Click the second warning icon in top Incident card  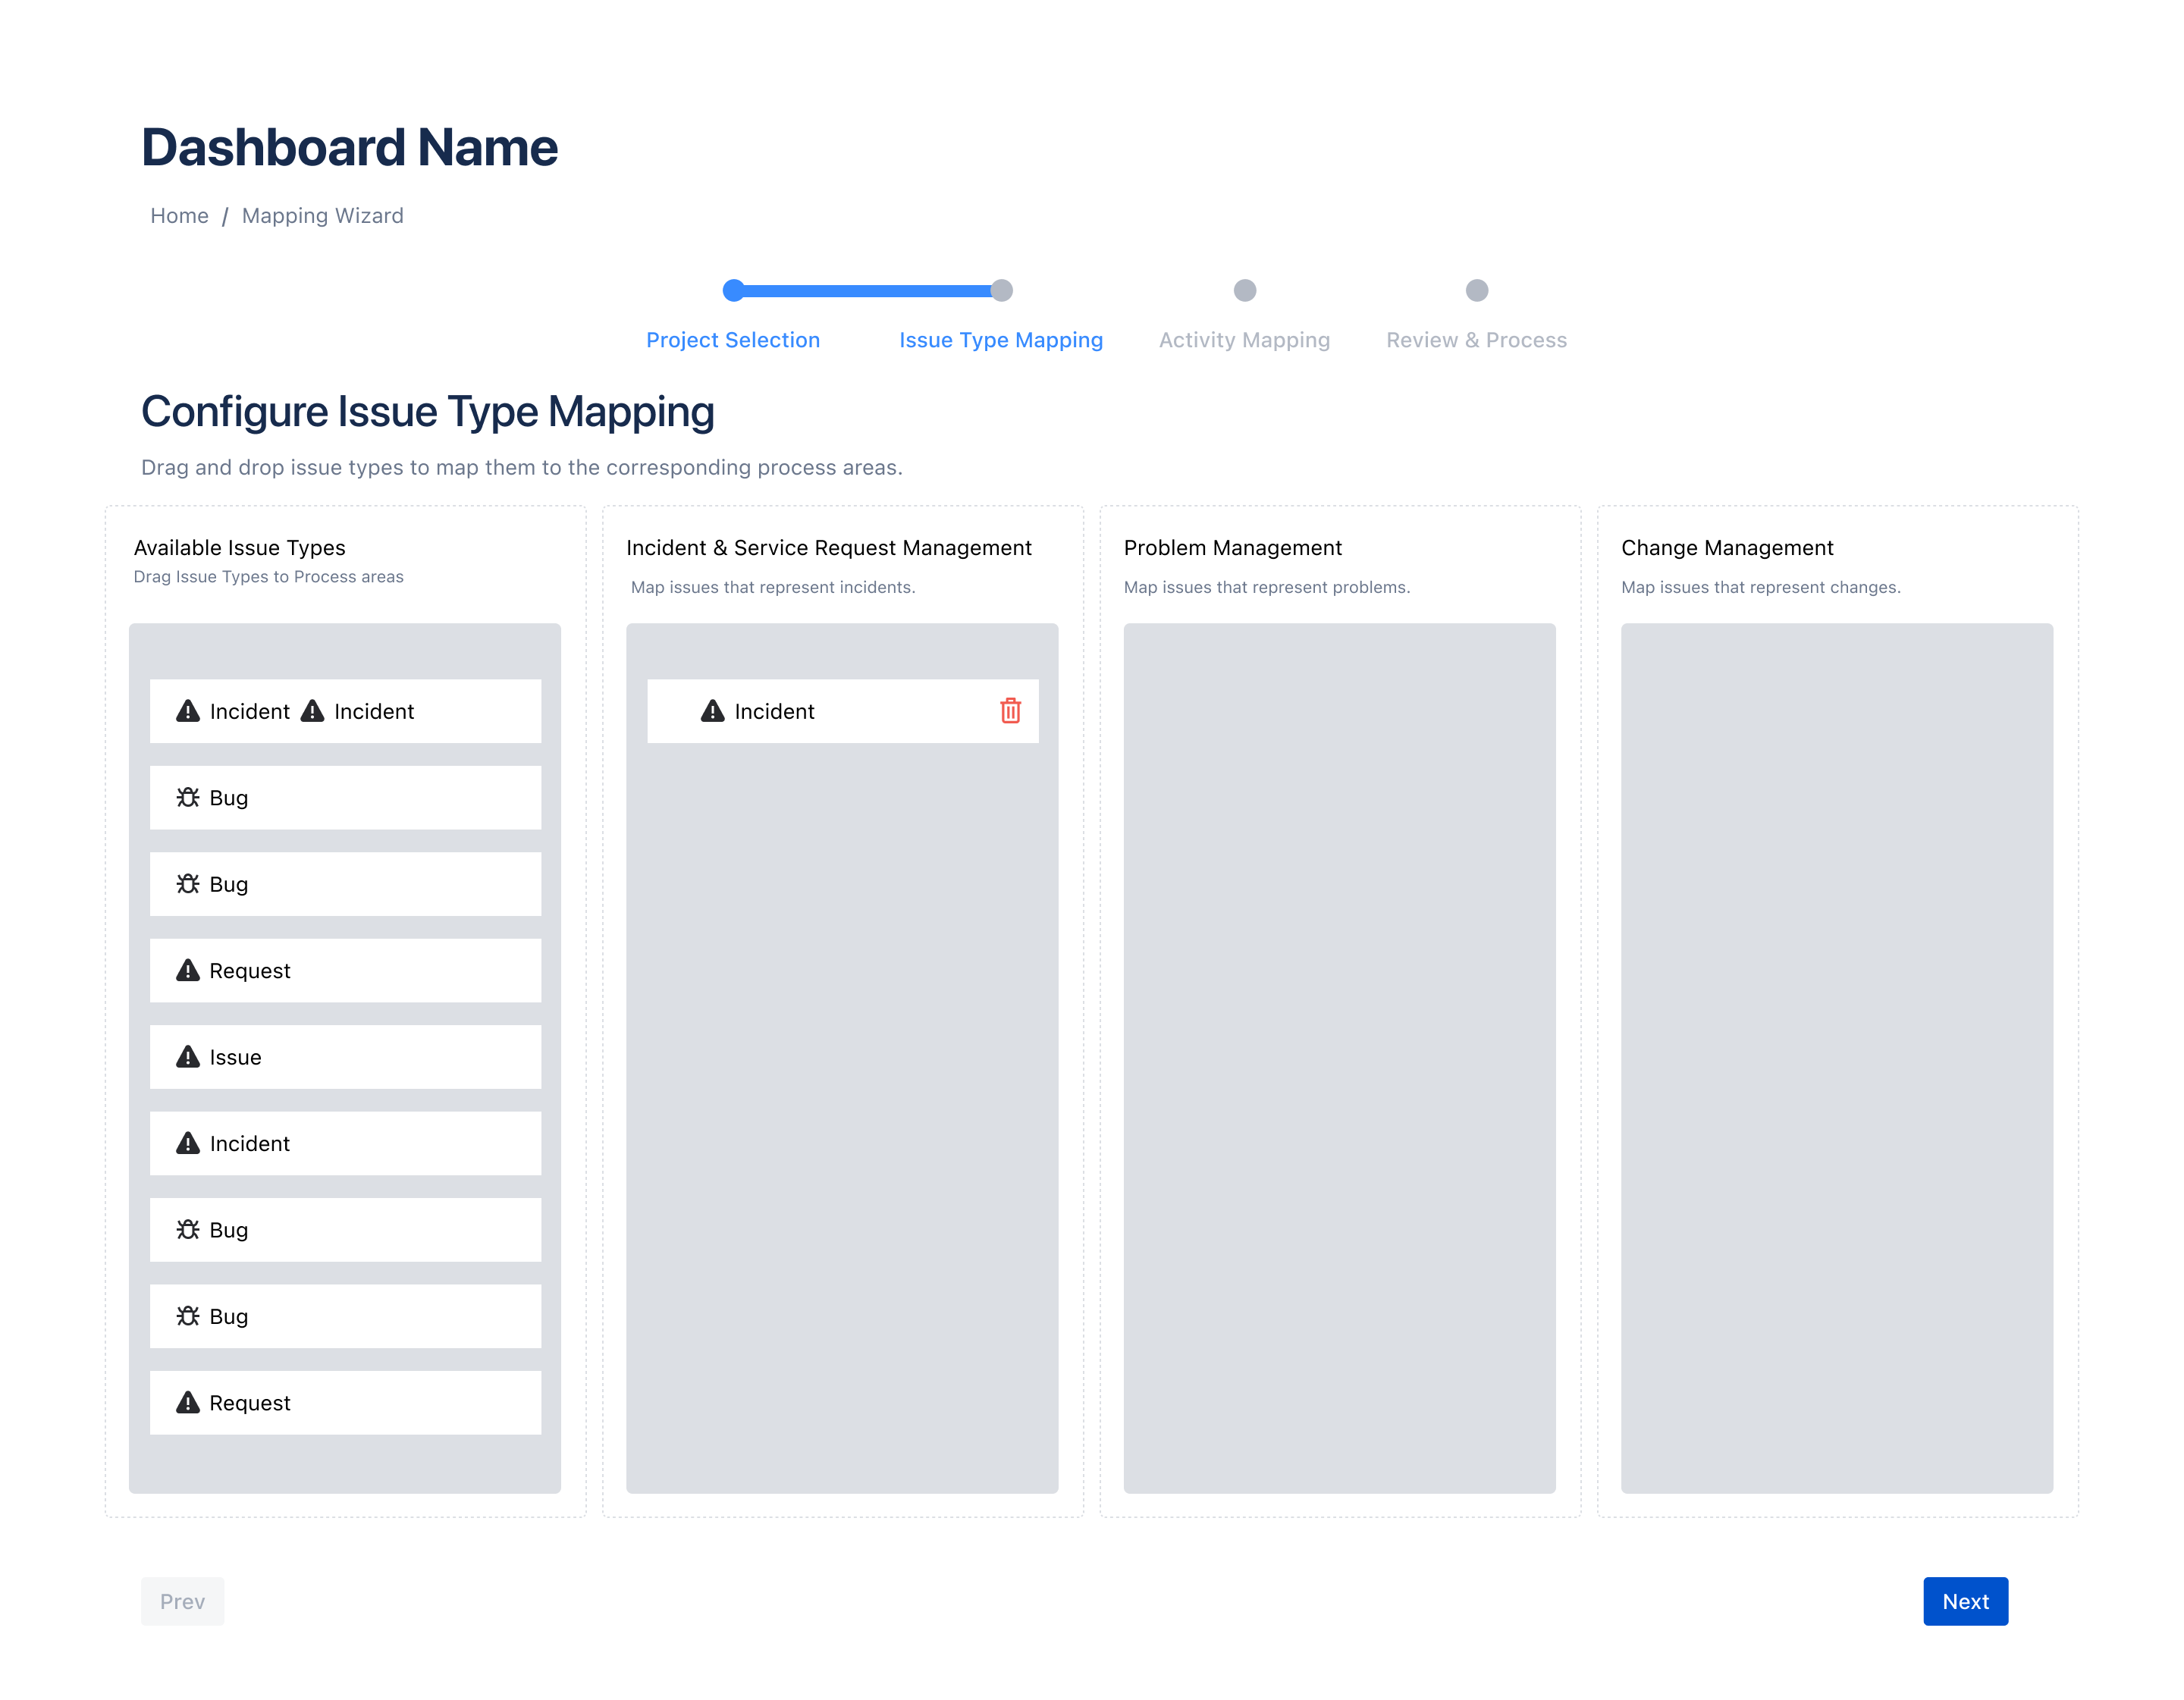click(312, 711)
